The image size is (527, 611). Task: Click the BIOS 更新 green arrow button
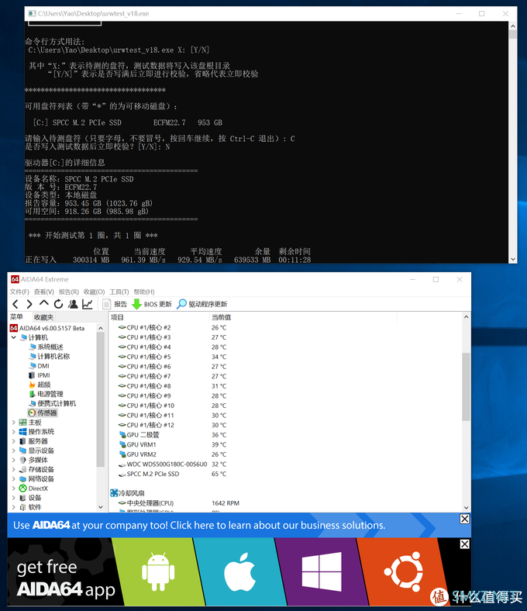[x=152, y=304]
